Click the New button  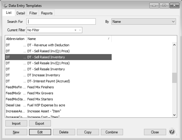pos(16,132)
